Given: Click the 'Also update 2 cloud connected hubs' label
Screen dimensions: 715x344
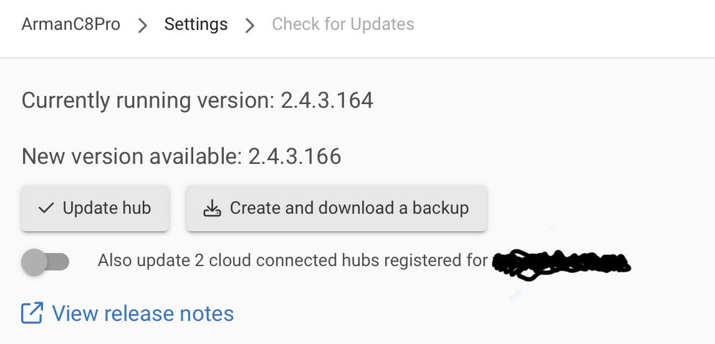Looking at the screenshot, I should coord(292,260).
